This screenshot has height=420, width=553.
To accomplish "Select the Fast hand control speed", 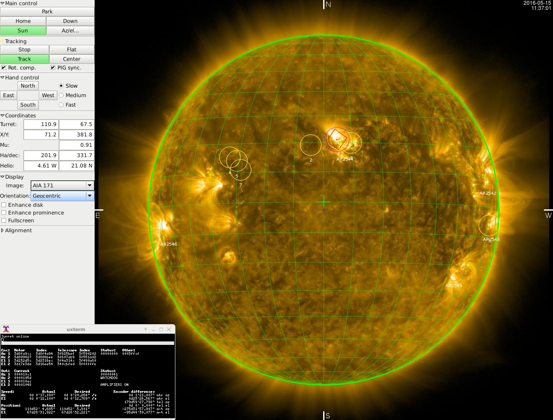I will point(61,105).
